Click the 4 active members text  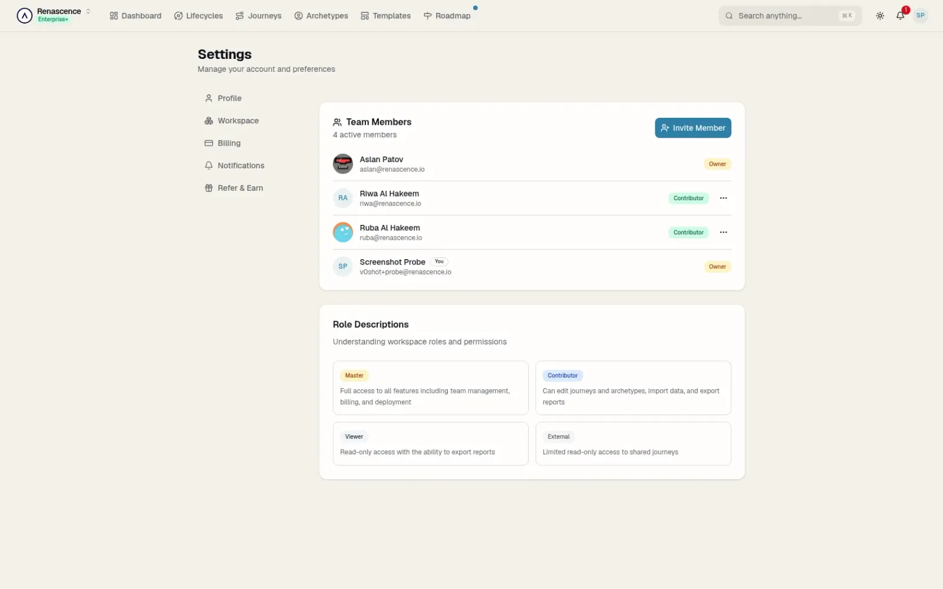click(364, 135)
